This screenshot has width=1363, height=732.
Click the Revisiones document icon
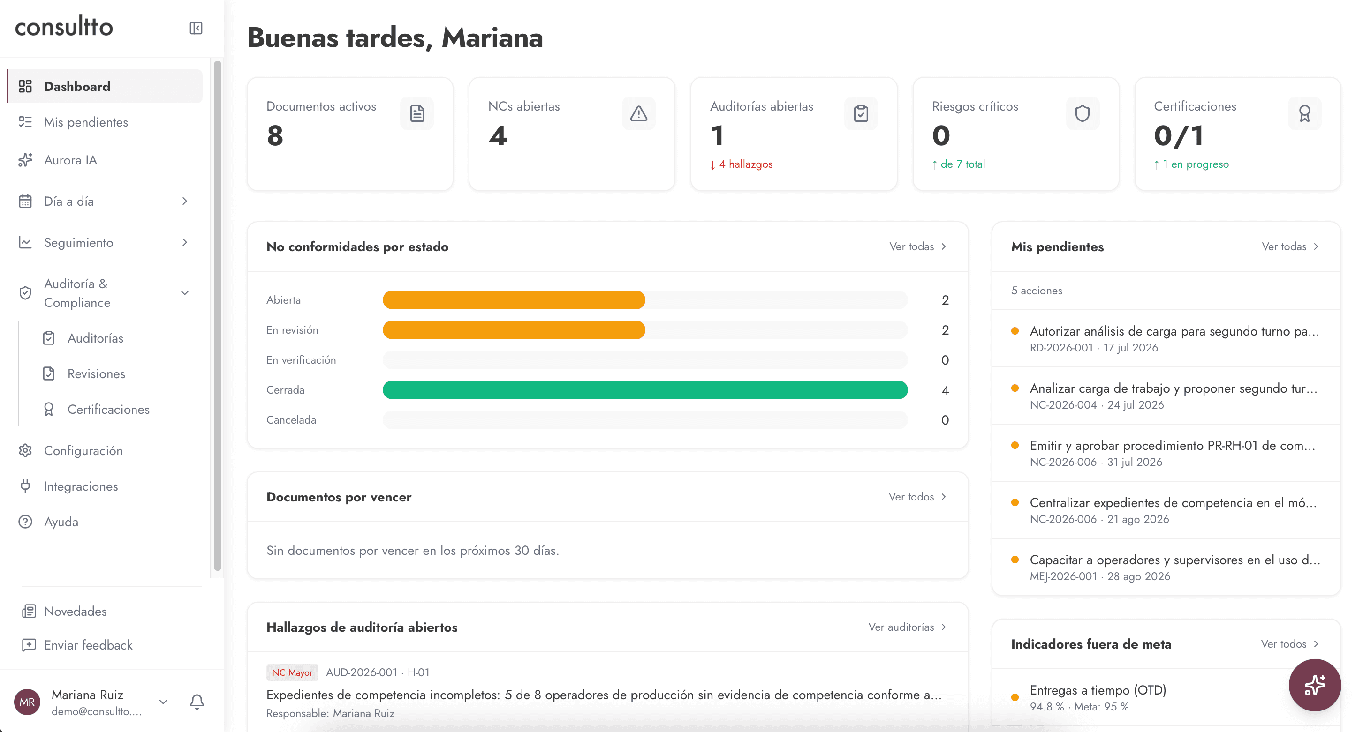tap(49, 373)
